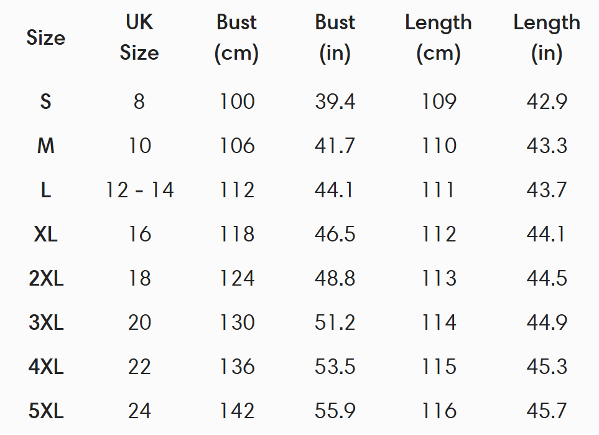Click the 5XL size row label

(x=45, y=411)
